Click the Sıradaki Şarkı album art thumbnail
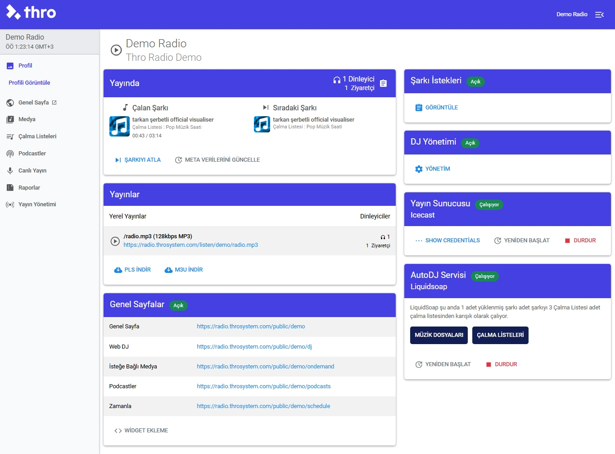 (x=262, y=124)
